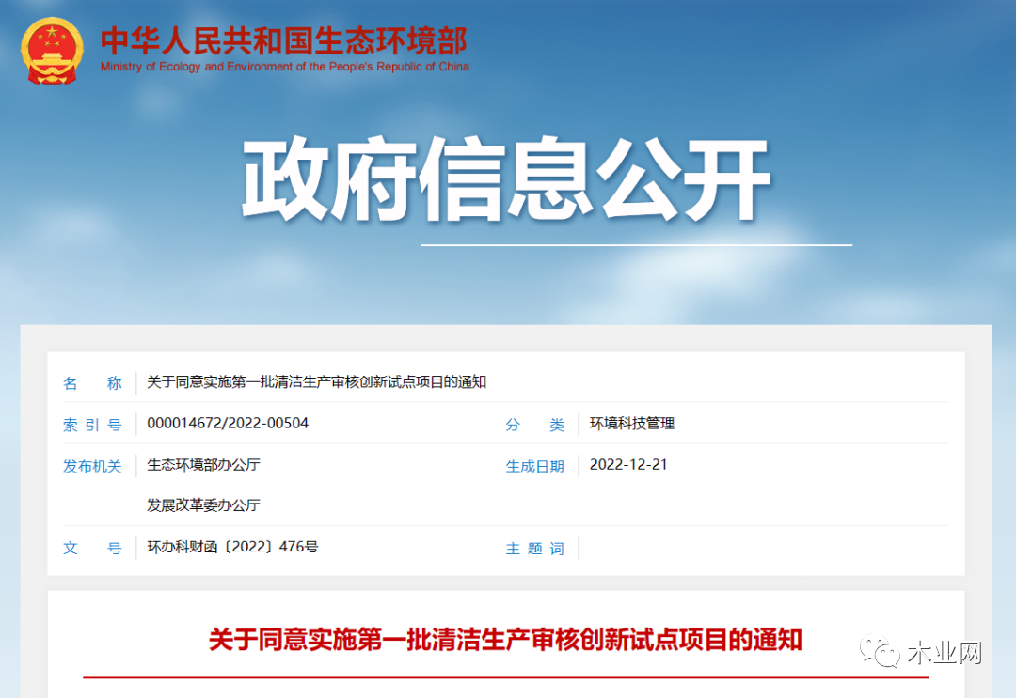Select document number 环办科财函〔2022〕476号

(x=232, y=547)
